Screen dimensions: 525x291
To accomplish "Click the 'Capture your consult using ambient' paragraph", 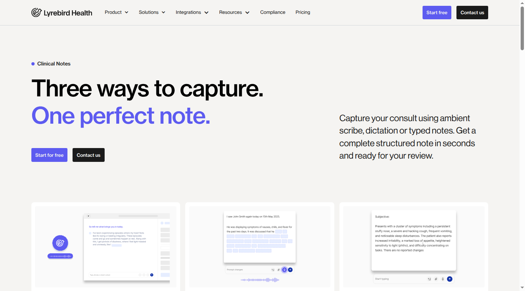I will (408, 137).
